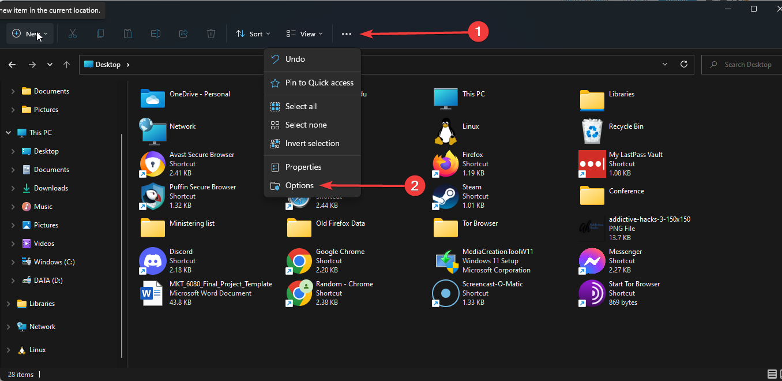Select the Linux penguin item in the file list
Image resolution: width=782 pixels, height=381 pixels.
[457, 131]
